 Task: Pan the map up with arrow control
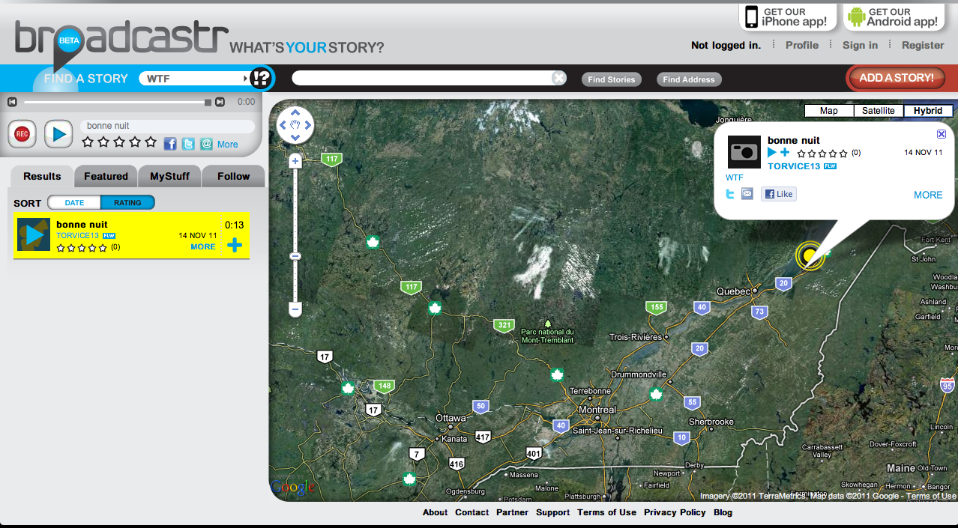click(x=295, y=113)
